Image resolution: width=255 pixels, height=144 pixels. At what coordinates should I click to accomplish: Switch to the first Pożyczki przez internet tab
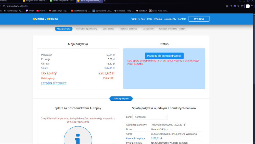click(35, 1)
